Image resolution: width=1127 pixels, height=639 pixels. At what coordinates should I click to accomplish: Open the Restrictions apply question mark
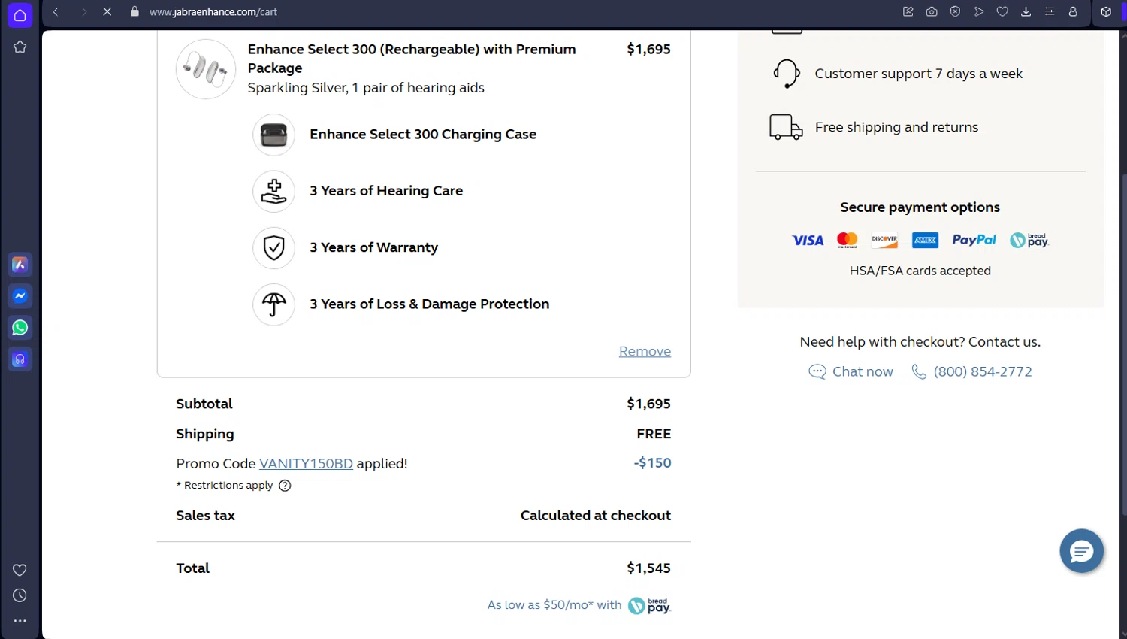(285, 486)
